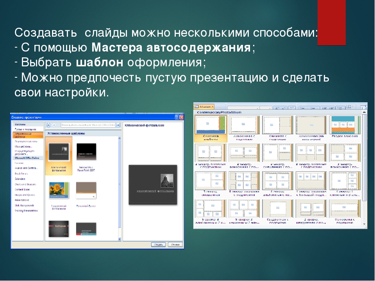
Task: Pick the 'Знакомство с PowerPoint 2007' template
Action: coord(86,152)
